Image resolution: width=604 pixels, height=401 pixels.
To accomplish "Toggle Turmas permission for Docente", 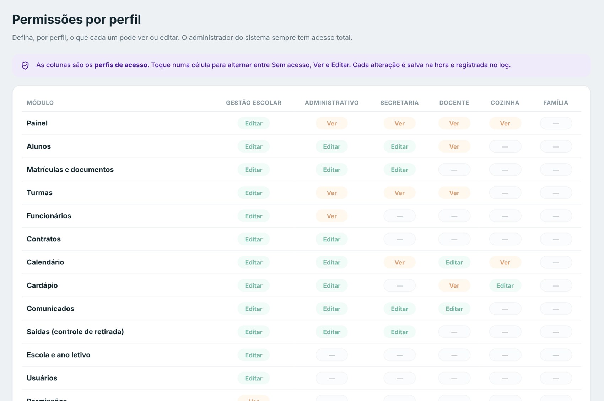I will [x=454, y=193].
